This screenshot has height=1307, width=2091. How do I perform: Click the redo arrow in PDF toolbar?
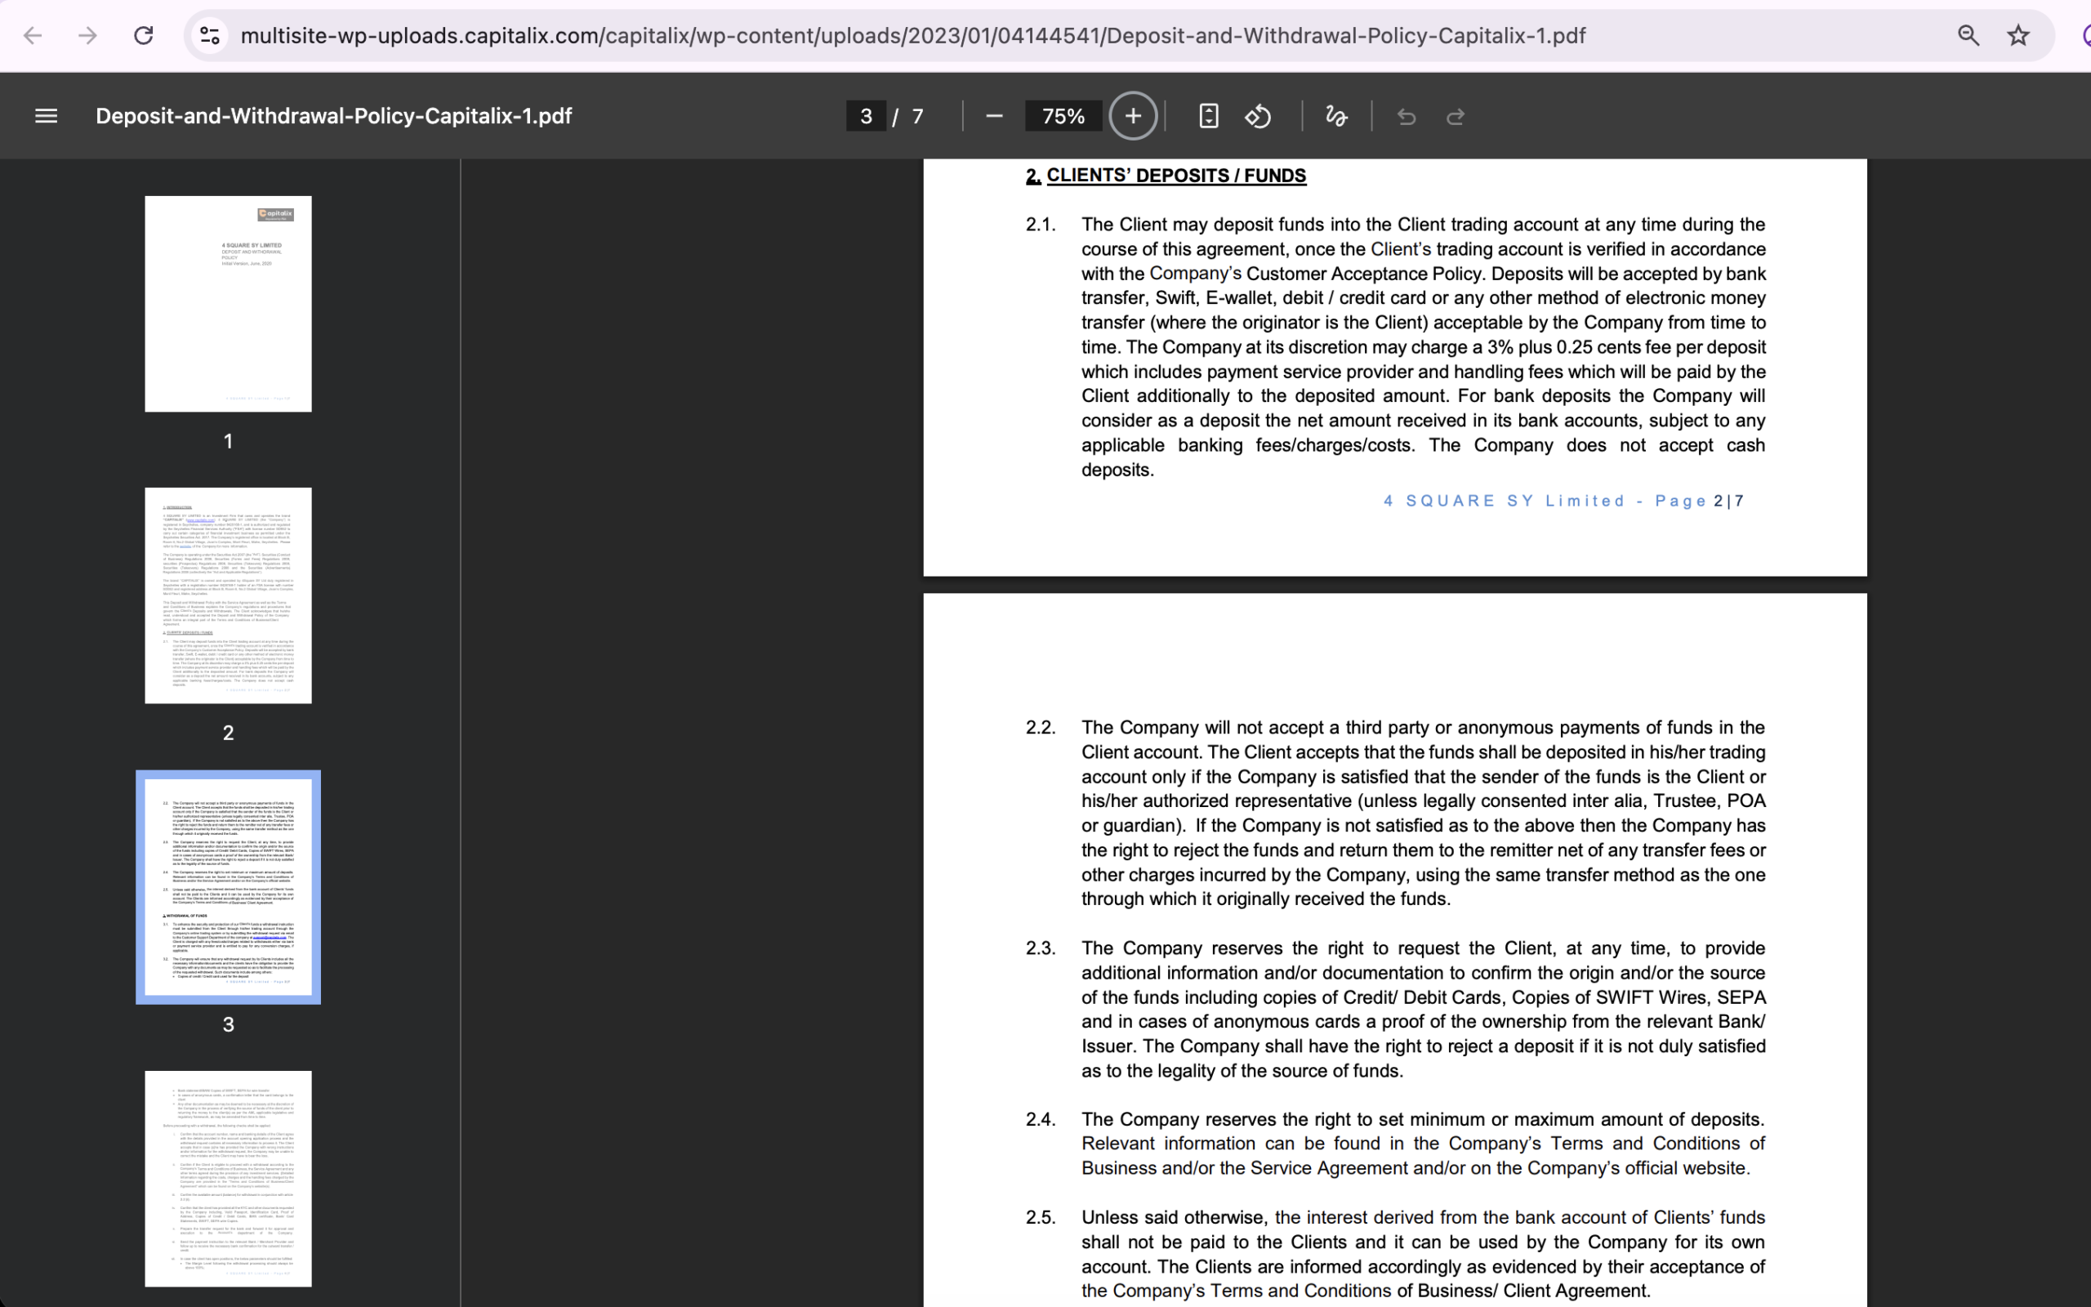point(1456,116)
